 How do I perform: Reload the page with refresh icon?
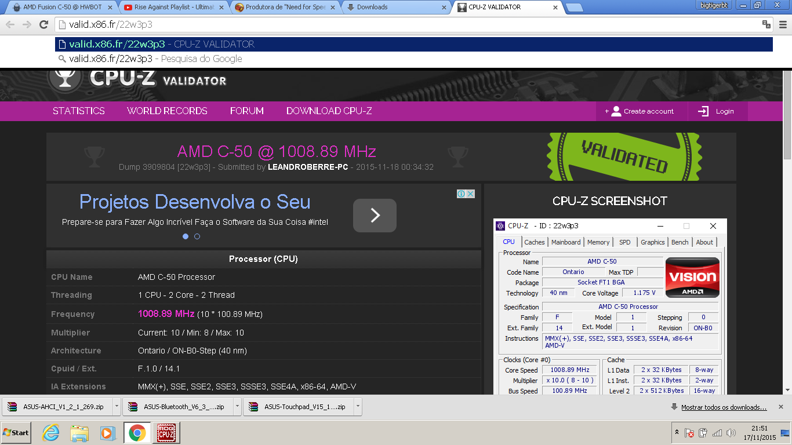43,24
